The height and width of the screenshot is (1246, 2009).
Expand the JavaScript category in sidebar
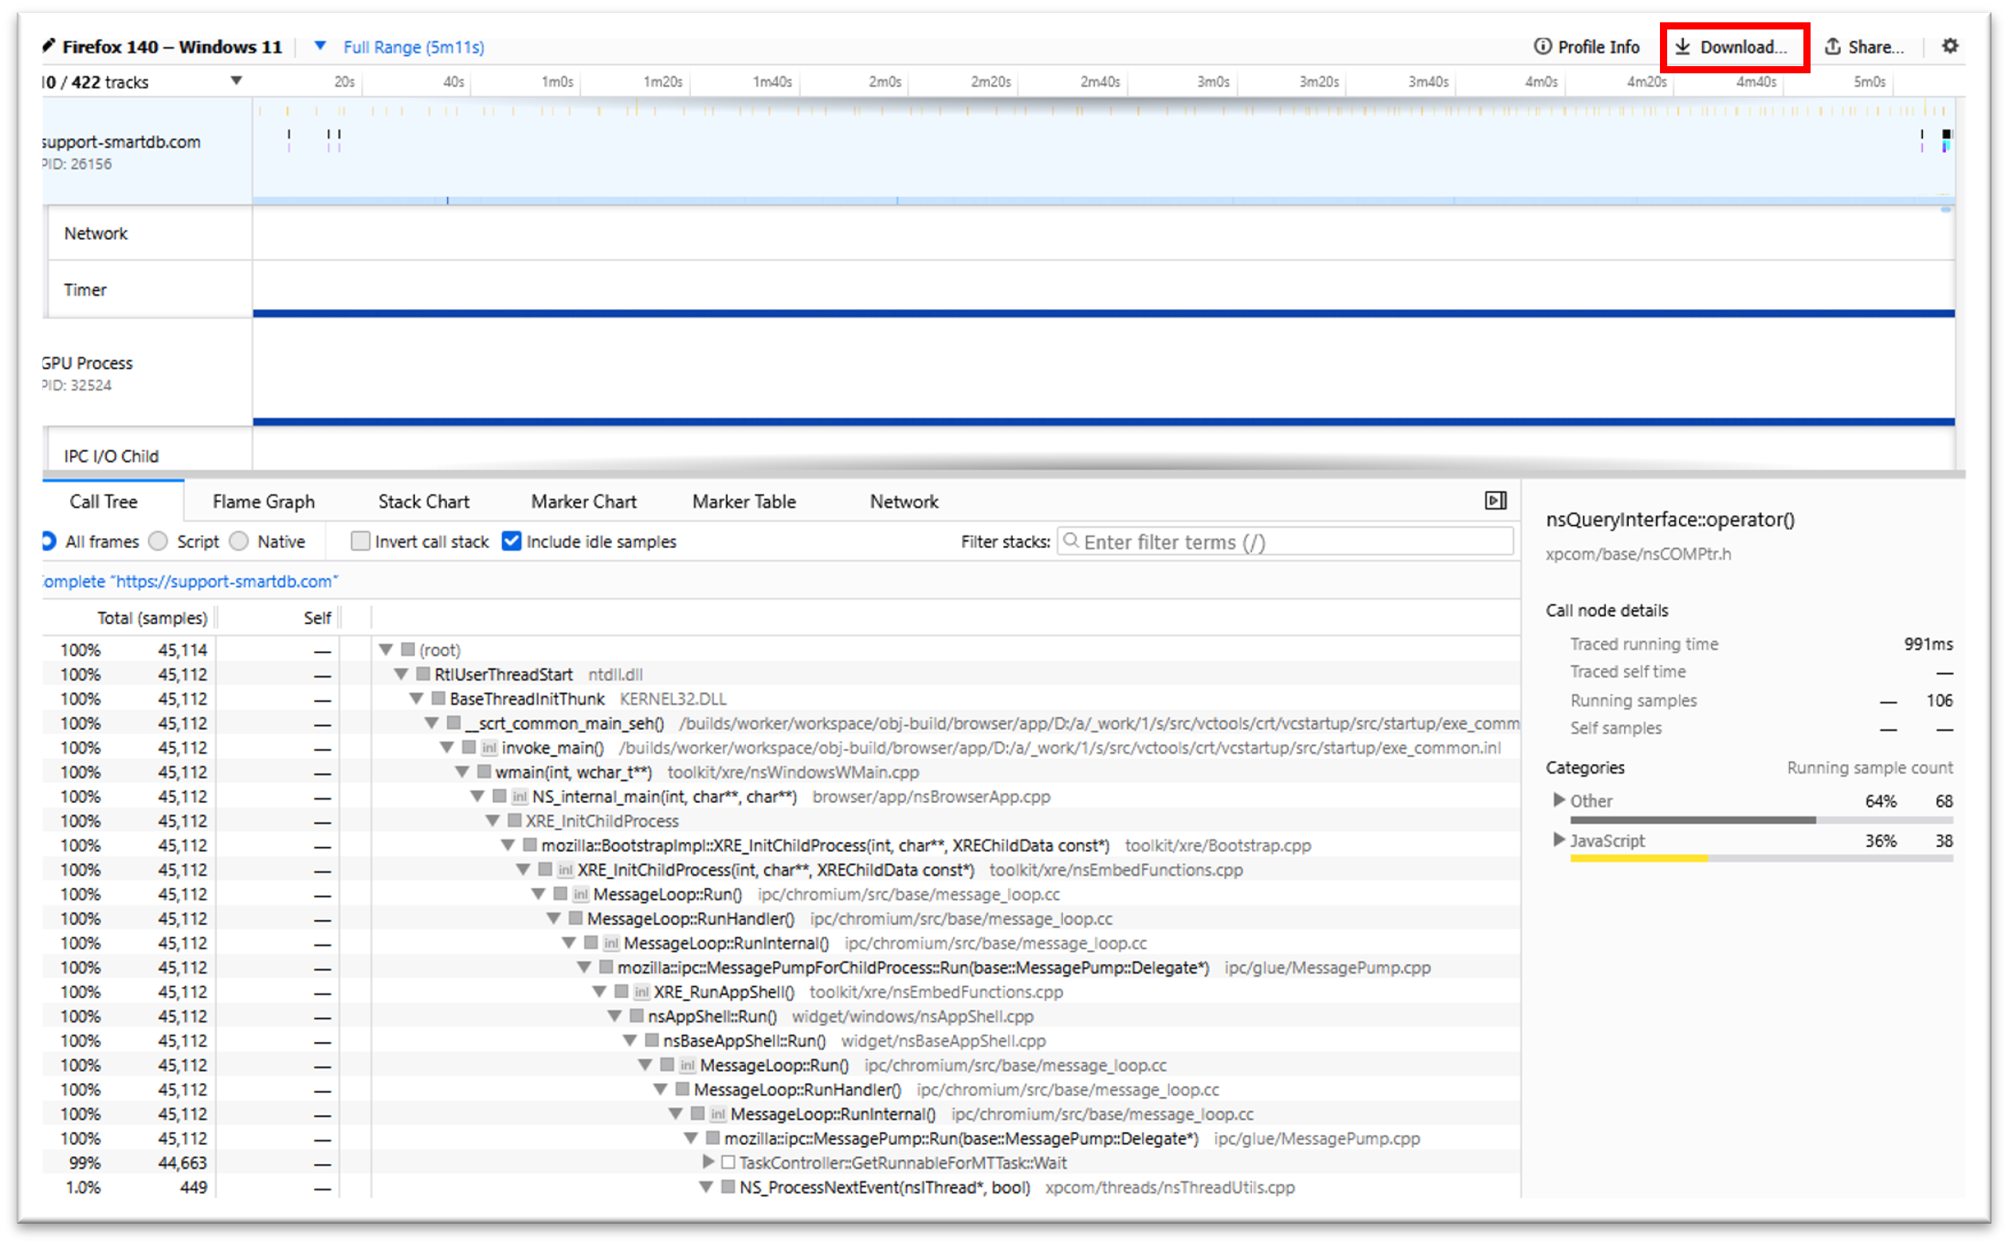[x=1557, y=839]
